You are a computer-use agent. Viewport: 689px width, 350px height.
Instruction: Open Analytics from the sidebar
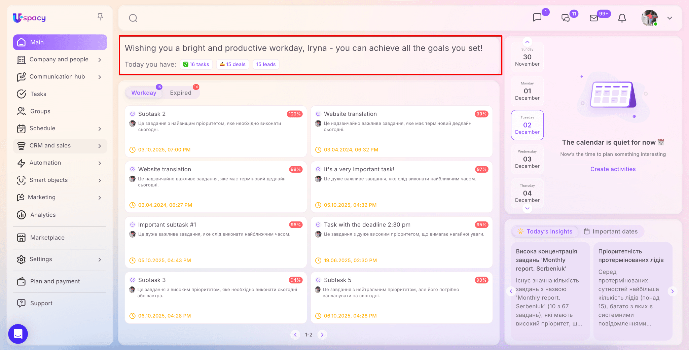click(43, 215)
